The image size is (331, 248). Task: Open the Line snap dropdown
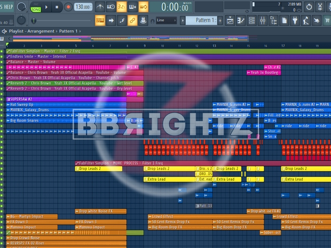166,20
